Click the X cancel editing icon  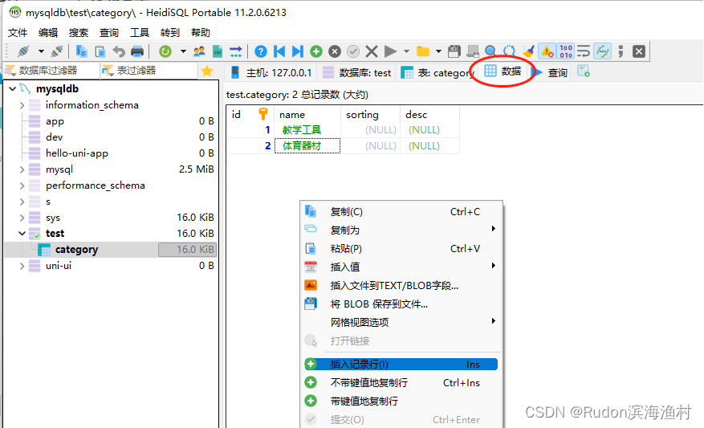[372, 51]
